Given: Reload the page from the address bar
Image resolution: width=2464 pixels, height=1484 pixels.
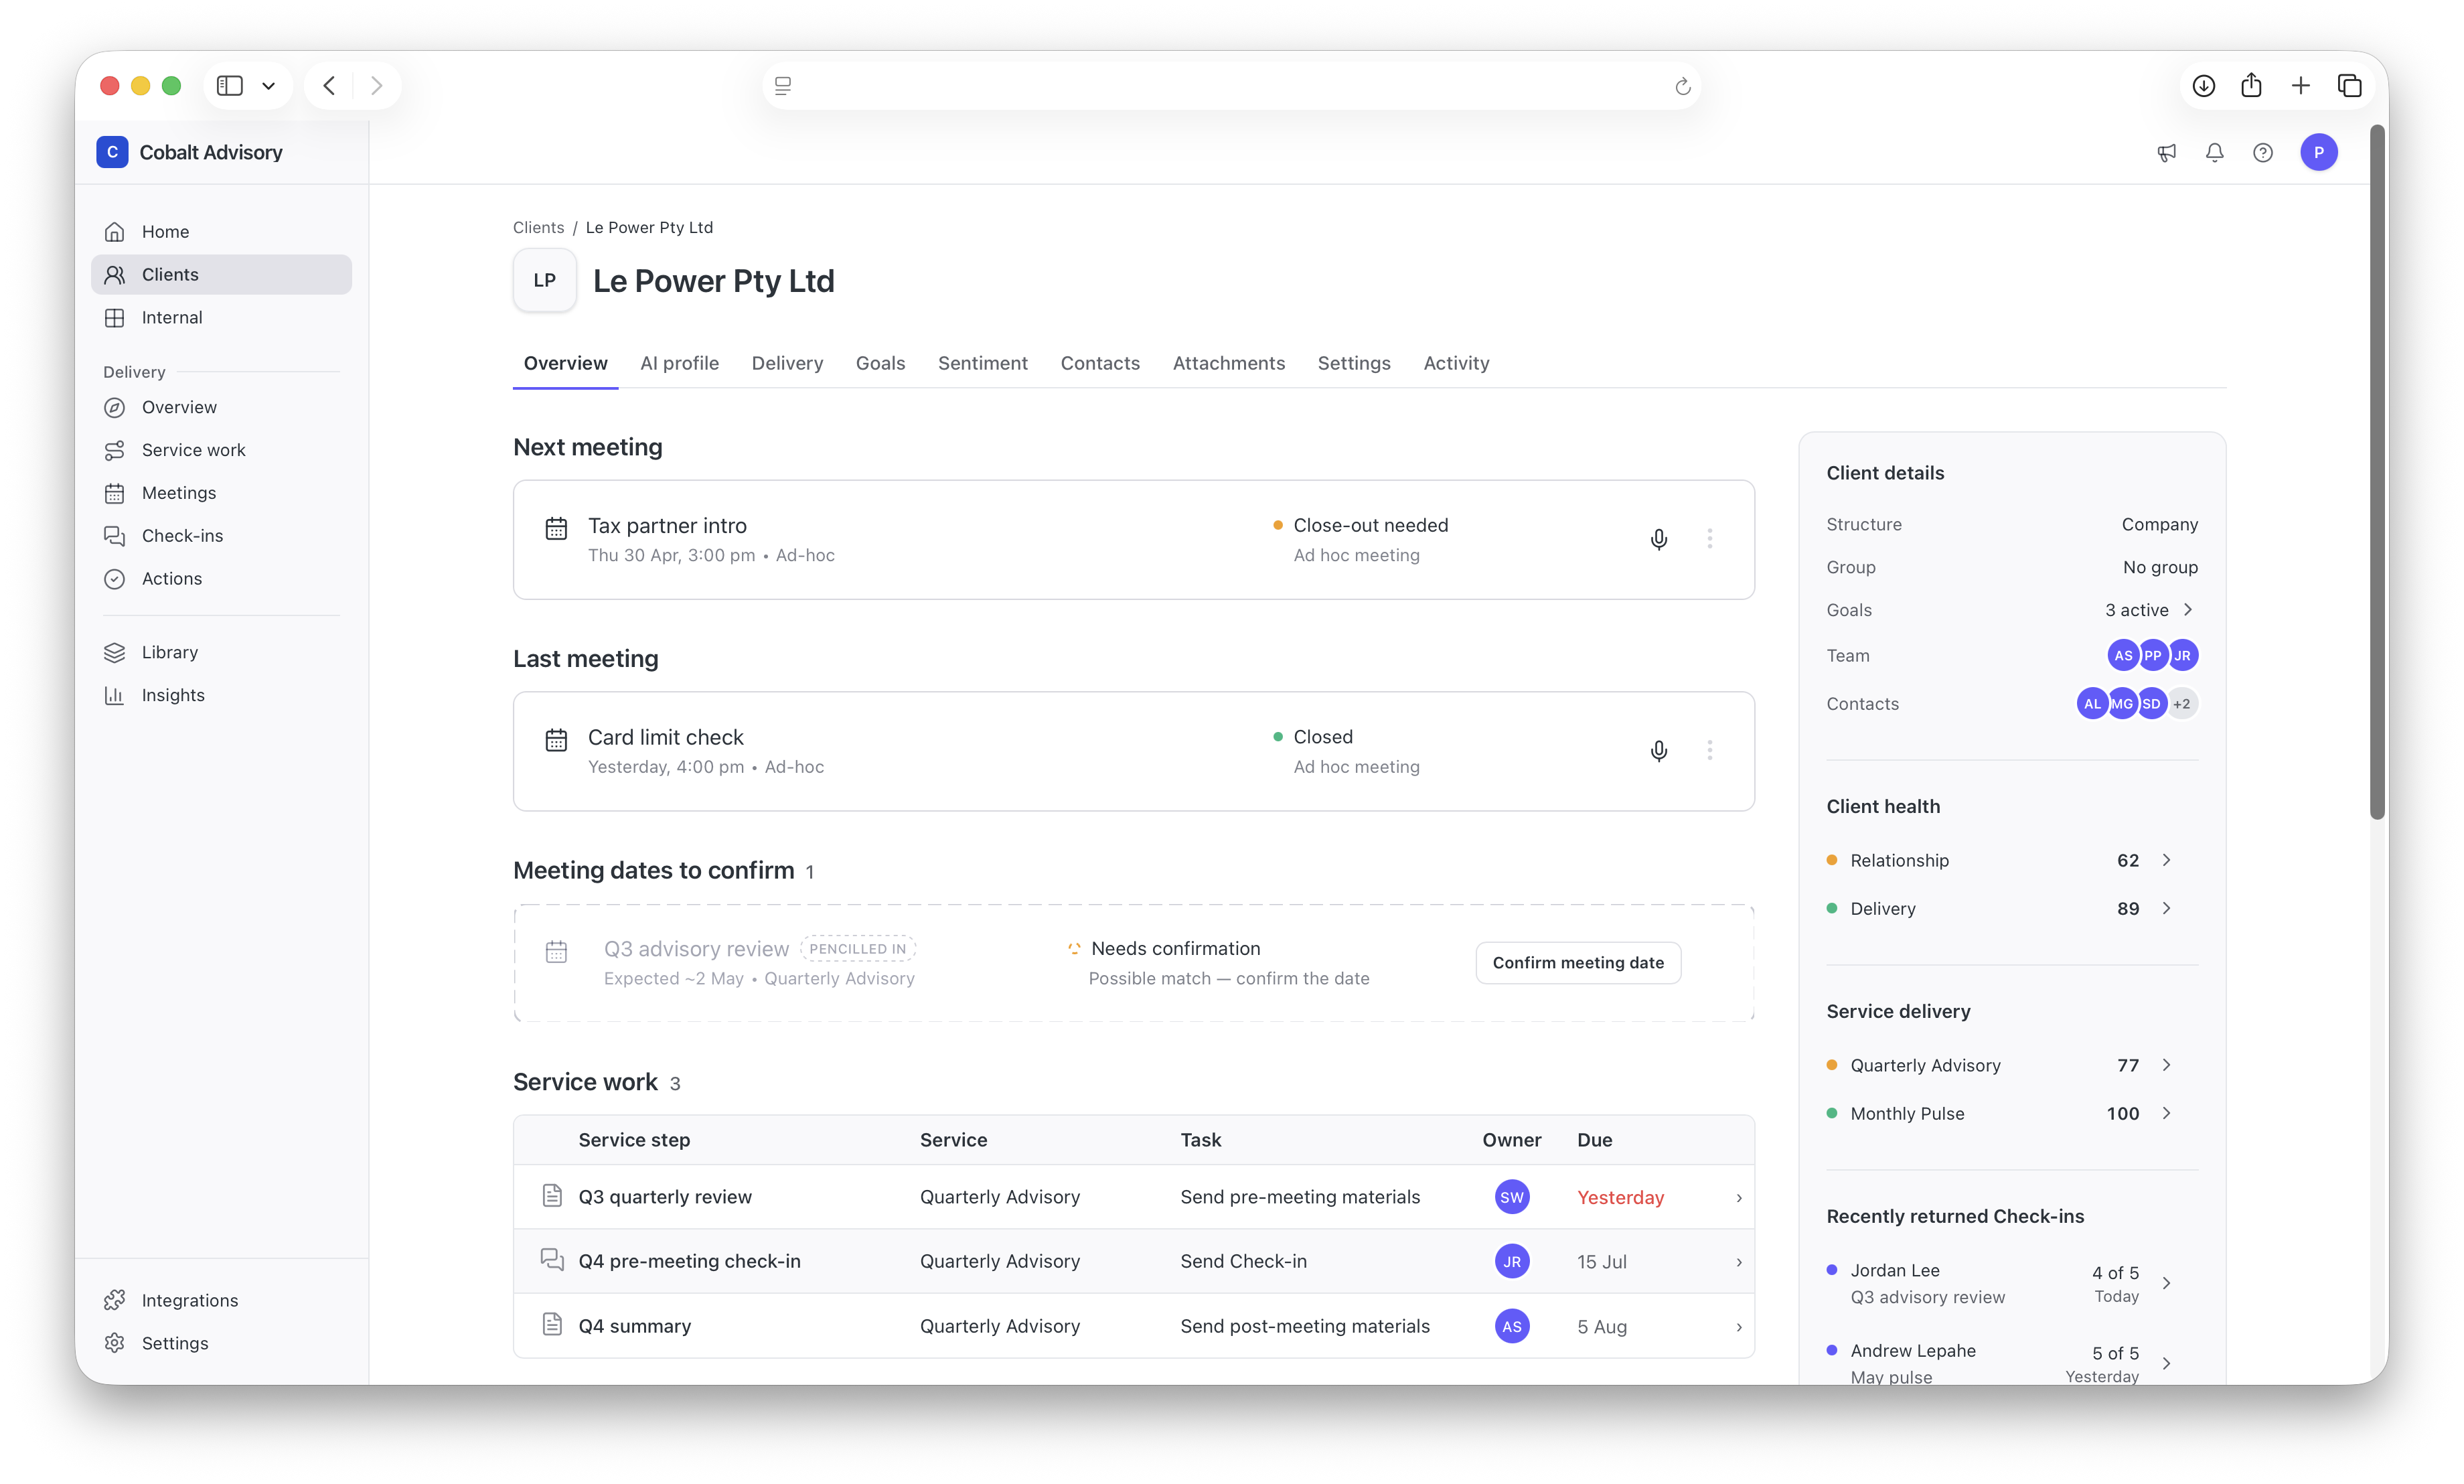Looking at the screenshot, I should [1683, 86].
